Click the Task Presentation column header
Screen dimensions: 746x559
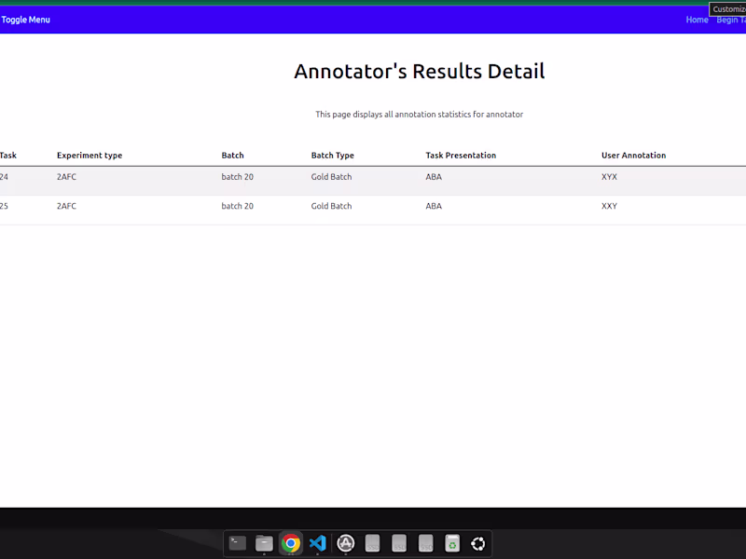coord(461,156)
